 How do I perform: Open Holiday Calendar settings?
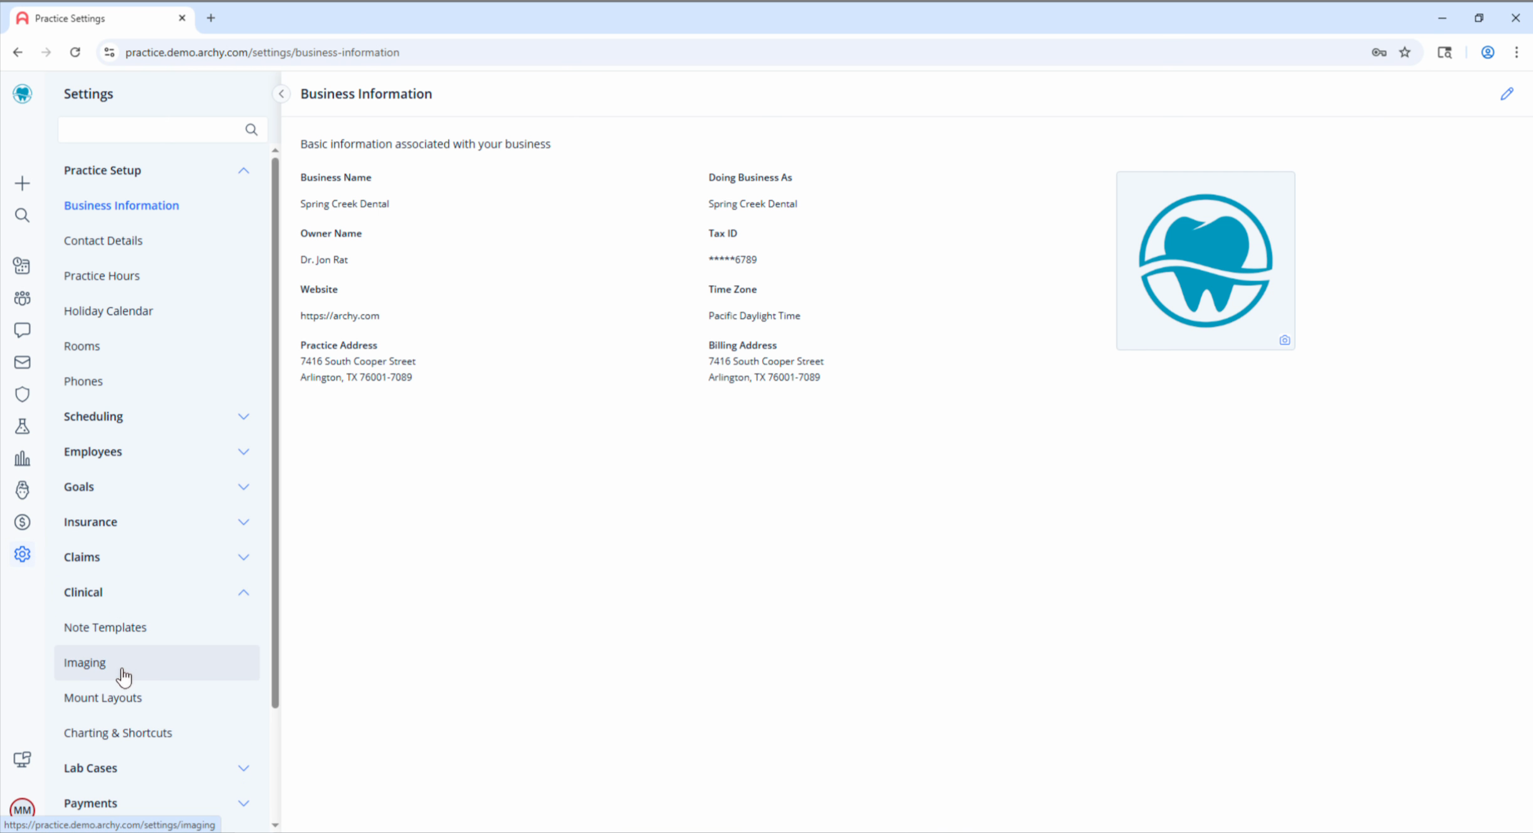108,311
